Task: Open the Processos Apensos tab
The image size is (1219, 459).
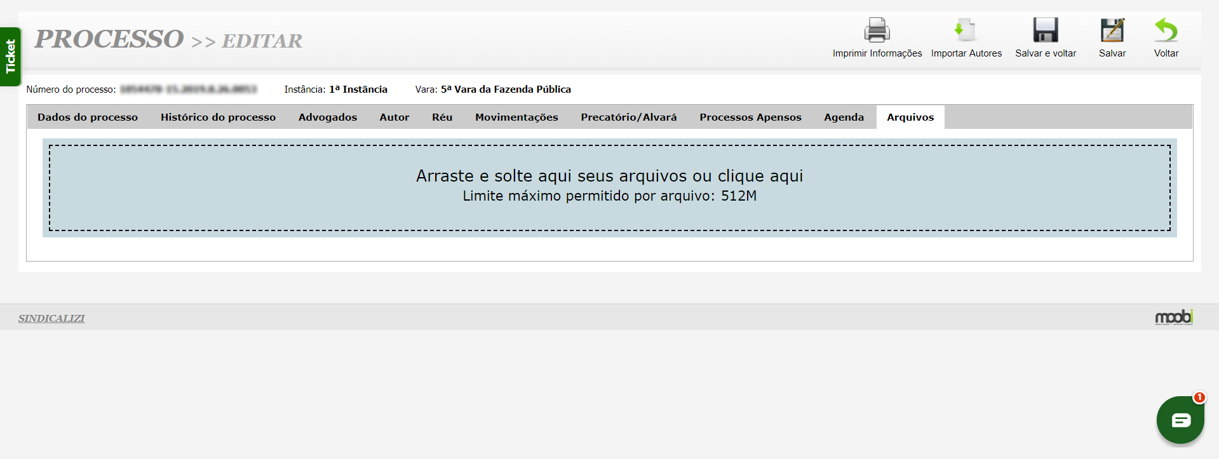Action: click(x=750, y=117)
